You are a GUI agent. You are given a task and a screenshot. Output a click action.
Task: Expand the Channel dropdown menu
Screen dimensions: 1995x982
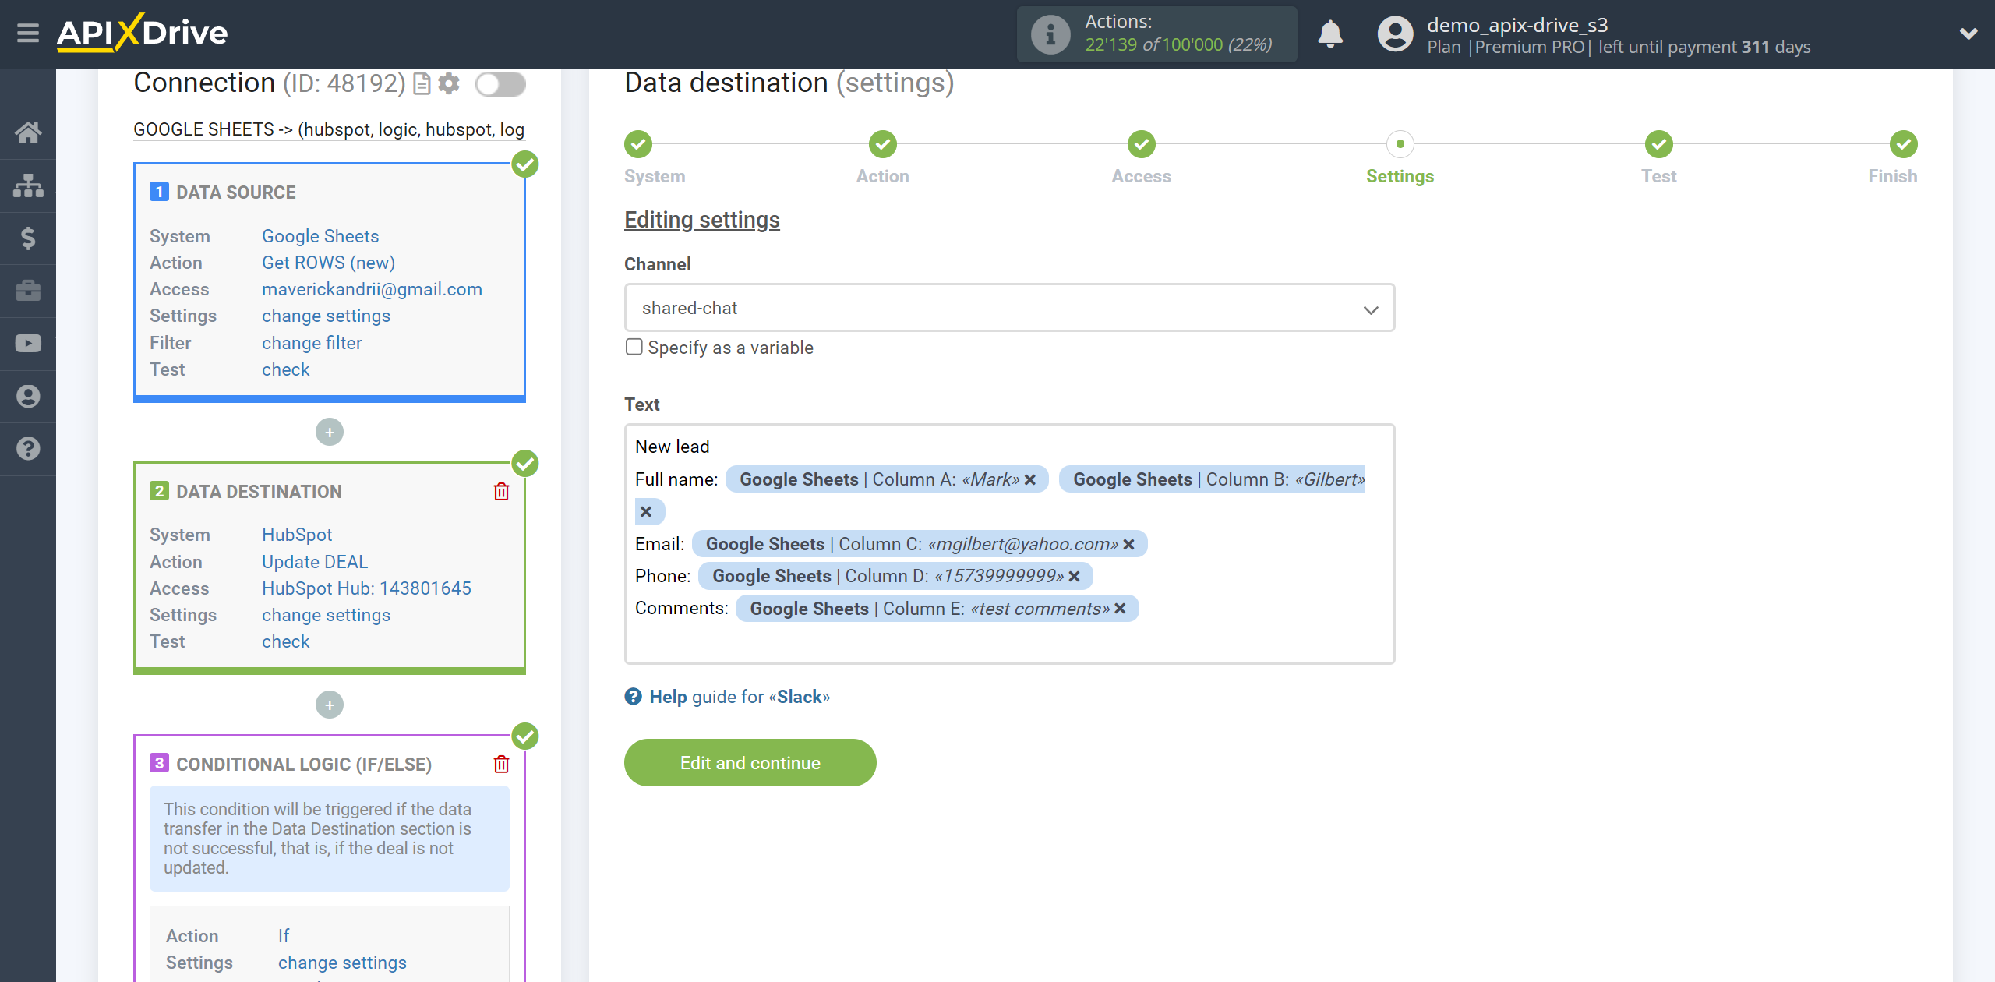[1373, 306]
